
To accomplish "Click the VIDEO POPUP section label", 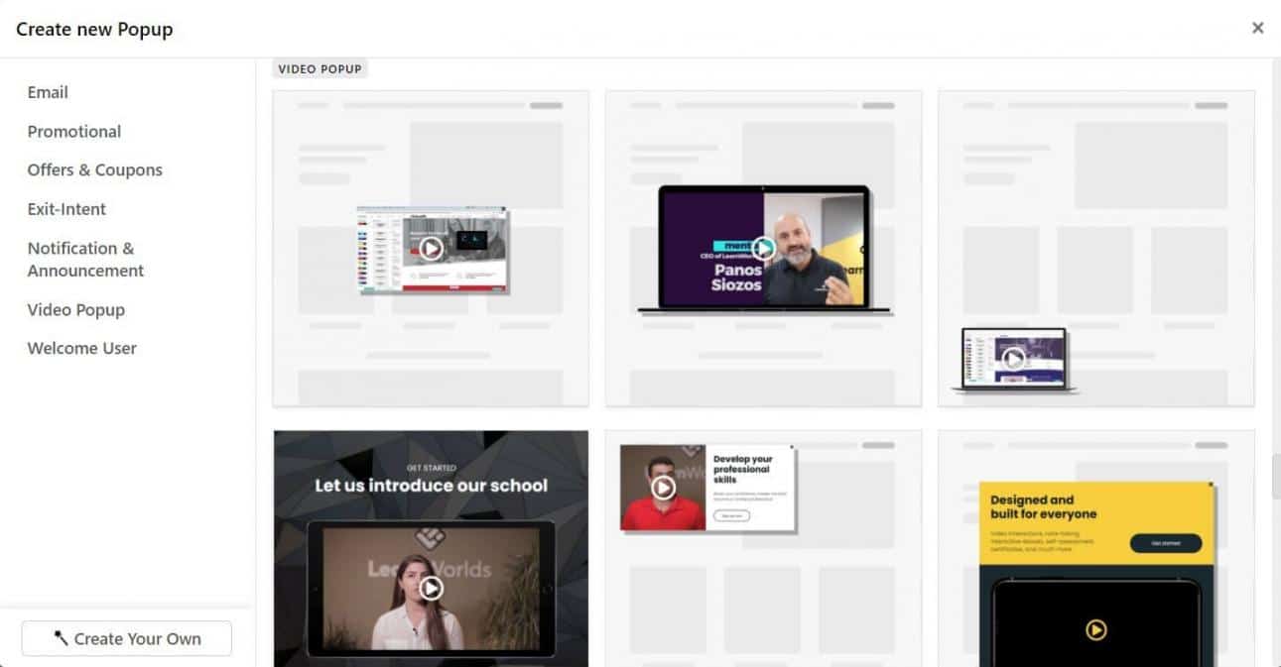I will pos(320,69).
